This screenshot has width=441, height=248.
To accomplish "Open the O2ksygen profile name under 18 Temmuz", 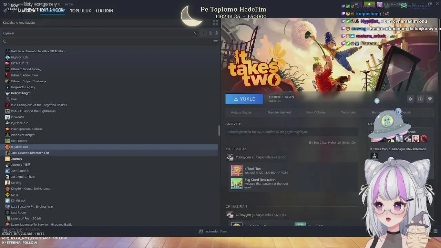I will pos(243,157).
